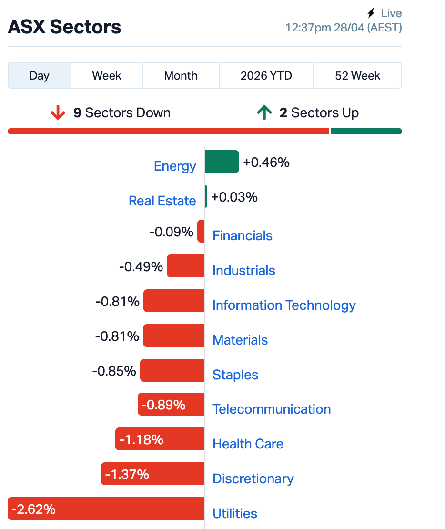Select the Day tab
Image resolution: width=445 pixels, height=529 pixels.
click(x=40, y=76)
